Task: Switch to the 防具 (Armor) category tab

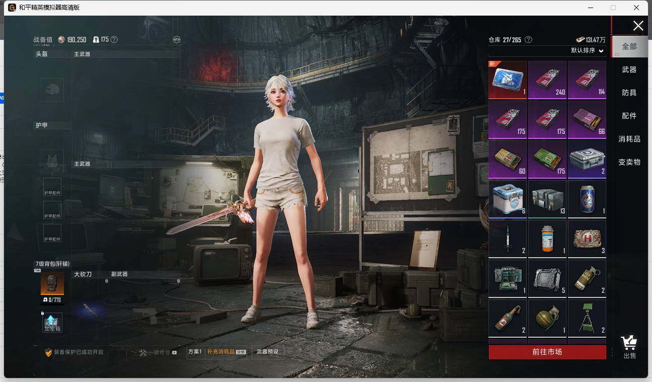Action: (629, 93)
